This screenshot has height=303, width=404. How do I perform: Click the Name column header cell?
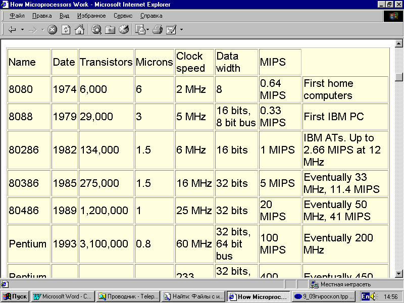click(29, 62)
